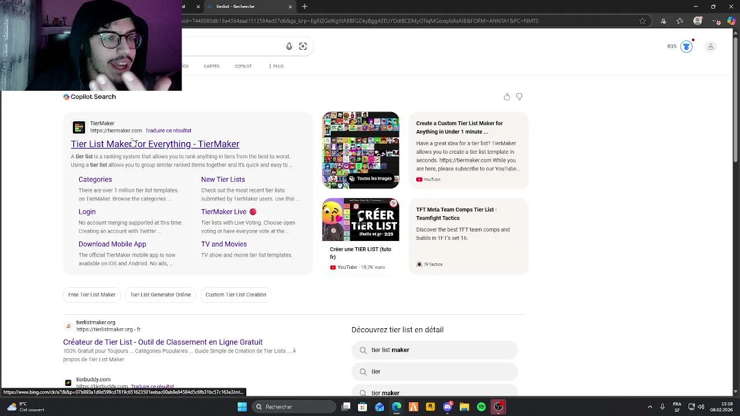Open the Favorites list icon in toolbar
This screenshot has height=416, width=740.
(x=680, y=21)
